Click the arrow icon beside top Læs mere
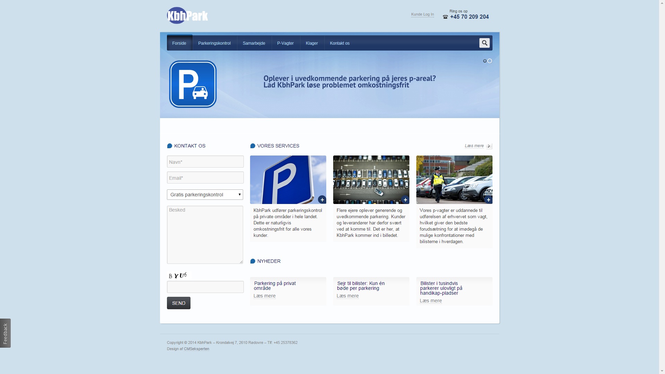This screenshot has width=665, height=374. (489, 146)
